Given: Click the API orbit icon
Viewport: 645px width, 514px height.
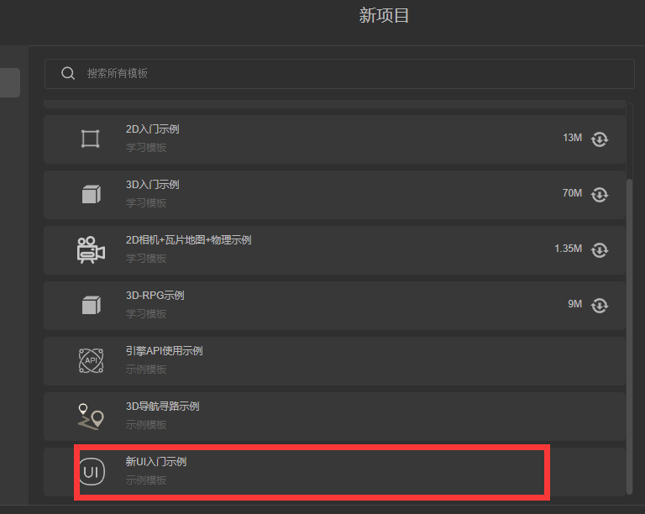Looking at the screenshot, I should tap(91, 360).
